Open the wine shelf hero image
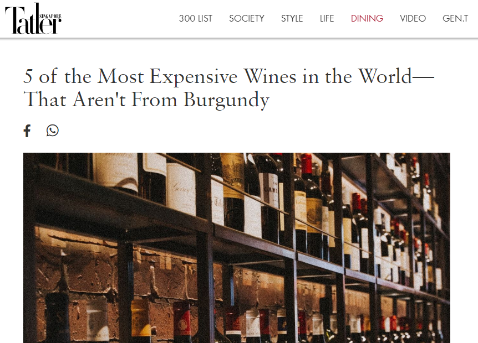Screen dimensions: 478x343 pyautogui.click(x=237, y=248)
